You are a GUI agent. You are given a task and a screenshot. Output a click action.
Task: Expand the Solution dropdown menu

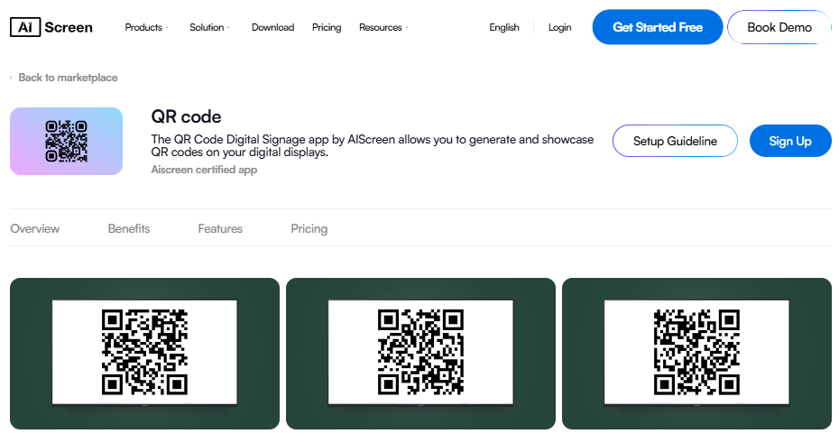[209, 27]
